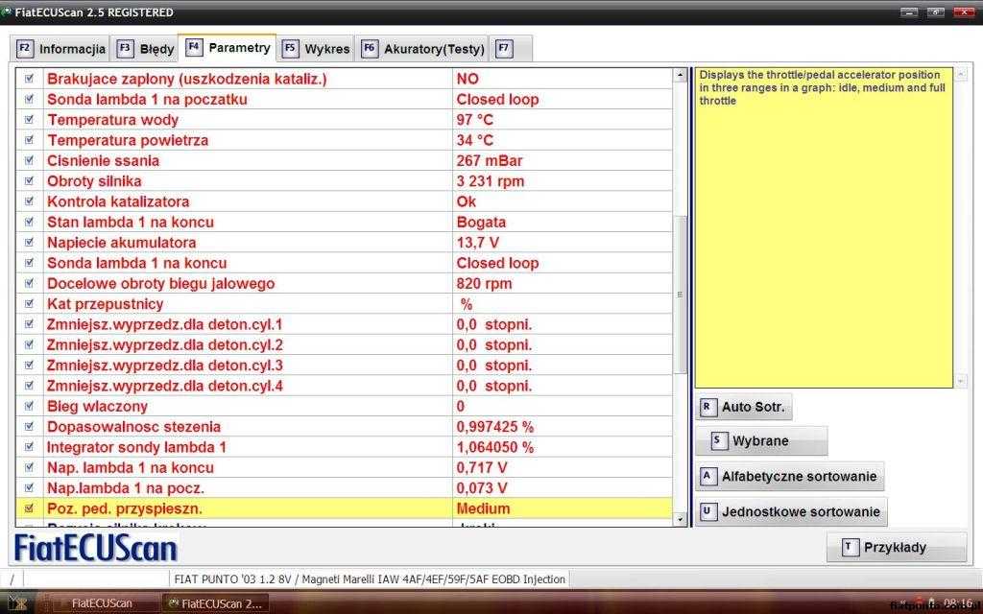The width and height of the screenshot is (983, 614).
Task: Click the parameter list scroll-up arrow
Action: click(x=681, y=75)
